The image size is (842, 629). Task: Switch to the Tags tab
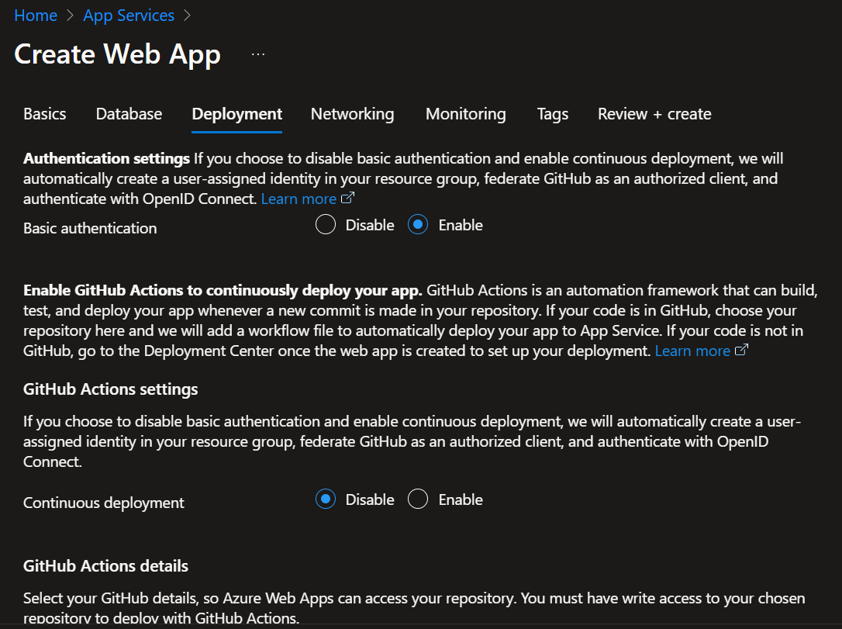coord(553,114)
